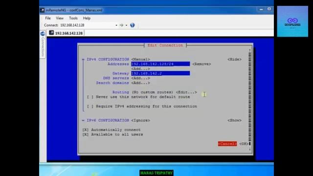This screenshot has width=313, height=176.
Task: Open the View menu
Action: [60, 18]
